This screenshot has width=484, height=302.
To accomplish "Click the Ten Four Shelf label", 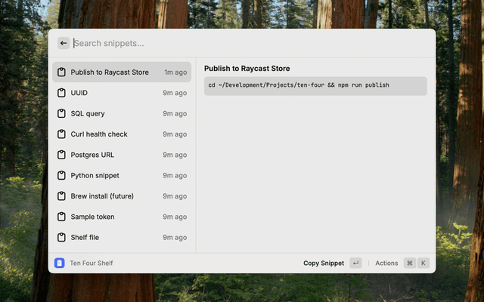I will pos(92,263).
